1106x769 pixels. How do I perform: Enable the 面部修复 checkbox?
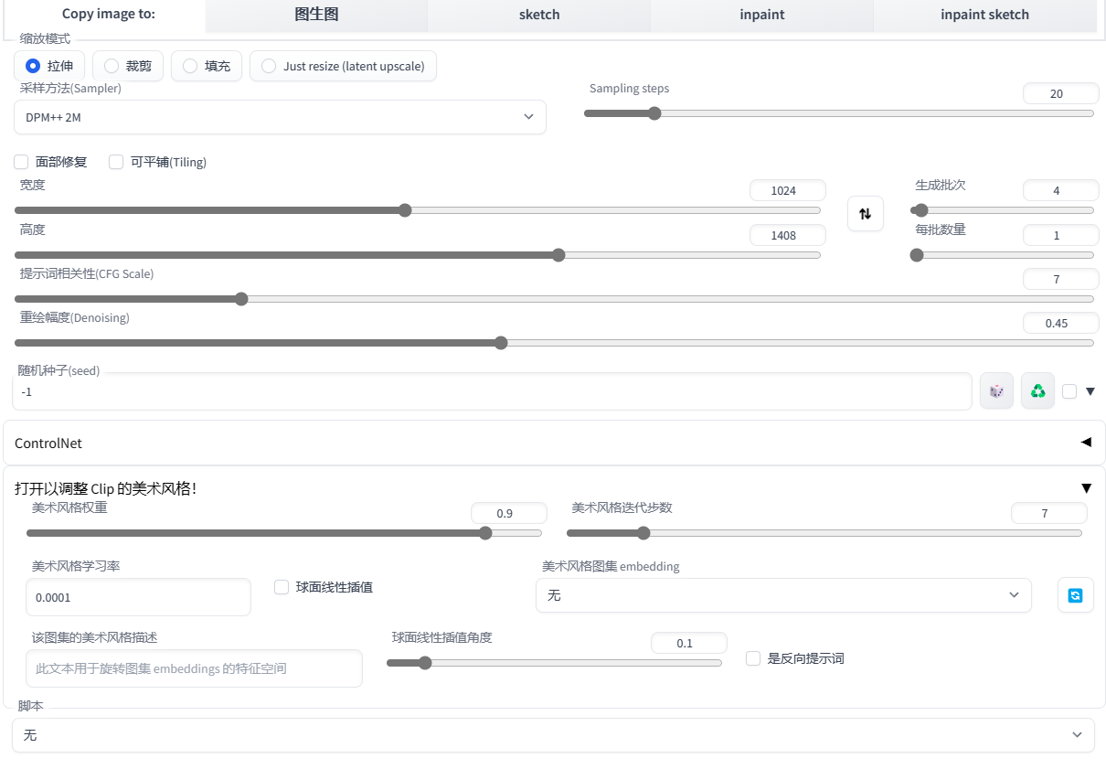21,162
